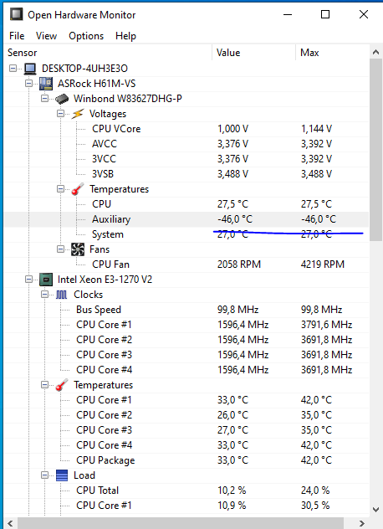Click the Clocks waveform icon
Viewport: 383px width, 529px height.
[61, 295]
